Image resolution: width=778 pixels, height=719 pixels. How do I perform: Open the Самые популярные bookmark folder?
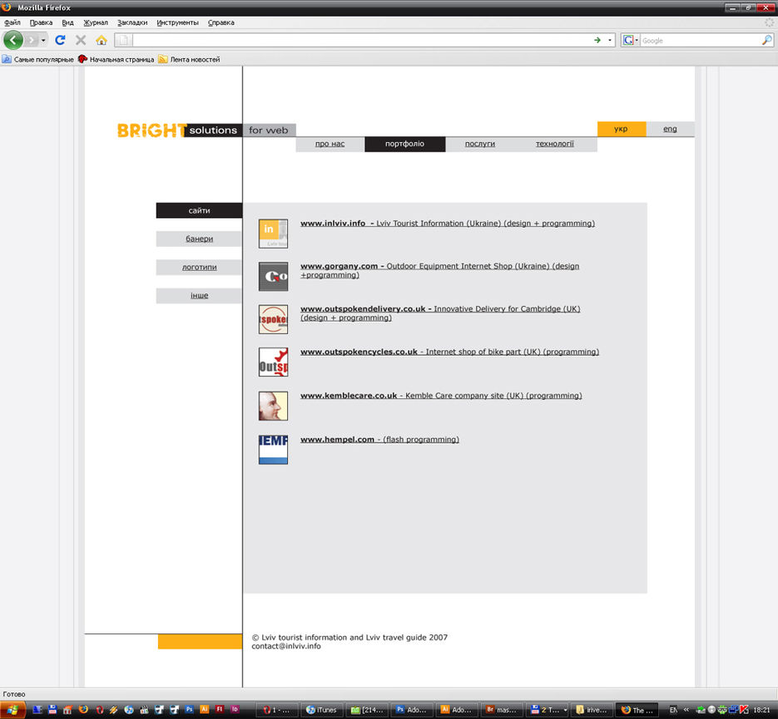37,60
